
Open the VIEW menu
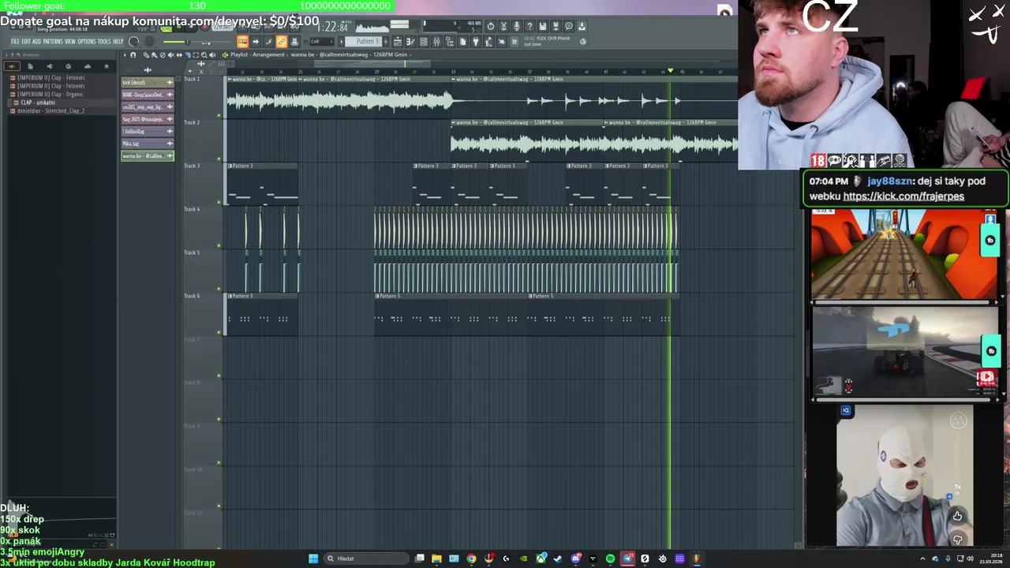tap(70, 42)
